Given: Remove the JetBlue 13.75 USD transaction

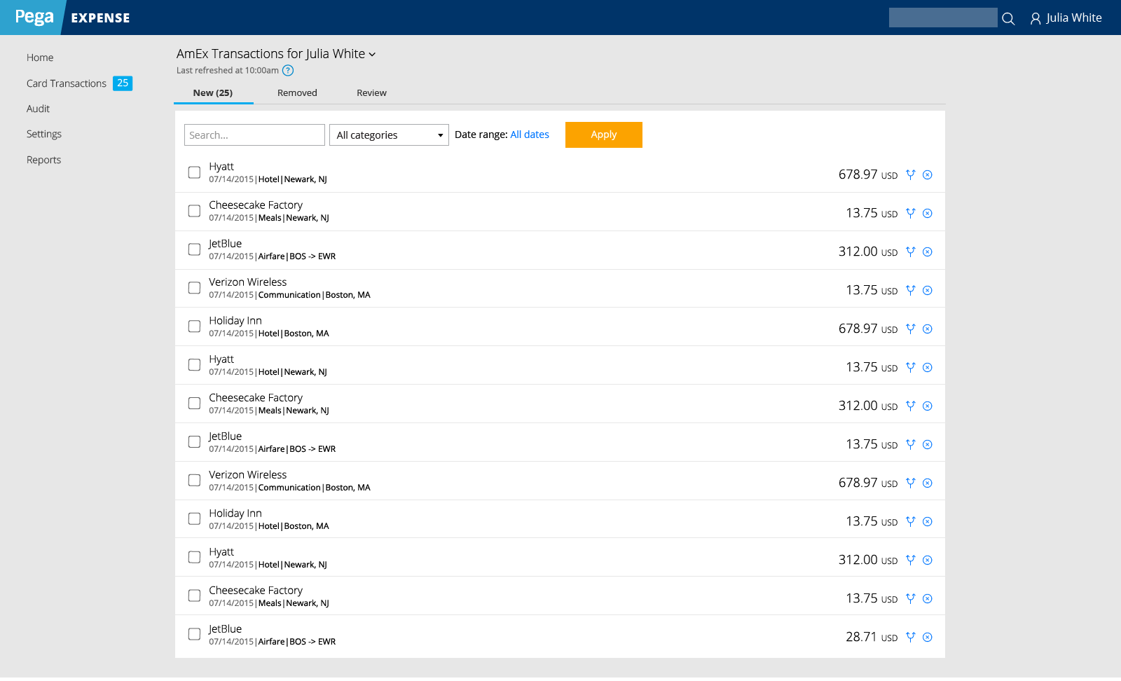Looking at the screenshot, I should pos(928,445).
